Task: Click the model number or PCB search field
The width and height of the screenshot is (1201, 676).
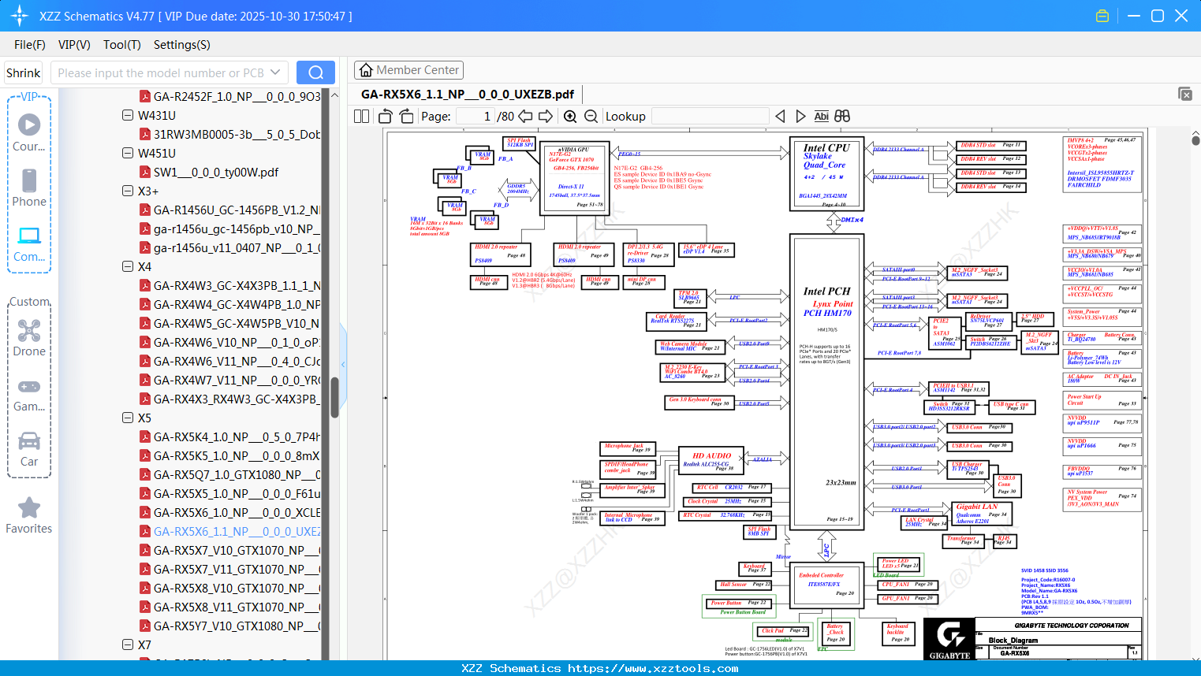Action: (x=162, y=72)
